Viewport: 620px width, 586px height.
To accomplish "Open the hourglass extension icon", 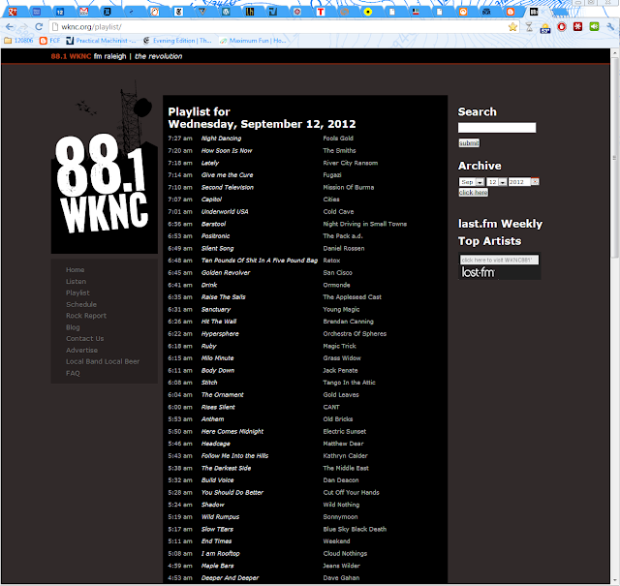I will (529, 27).
